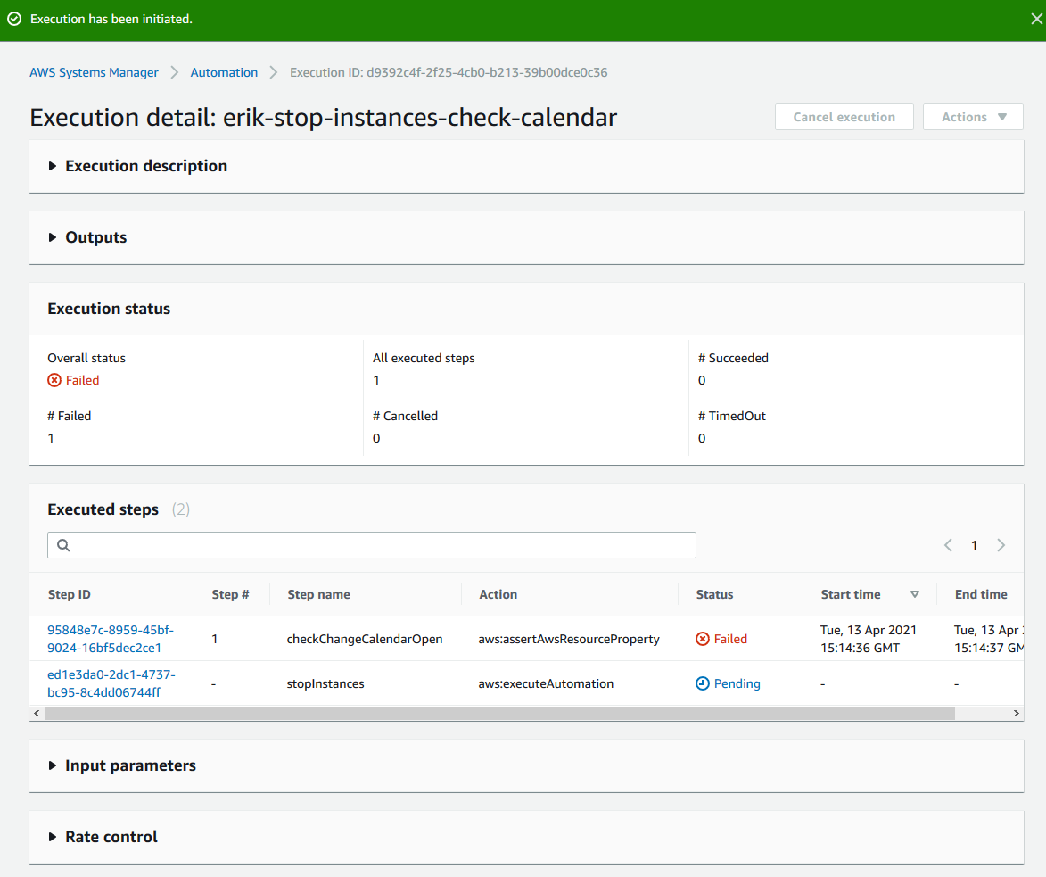Image resolution: width=1046 pixels, height=877 pixels.
Task: Click the Cancel execution button
Action: coord(844,117)
